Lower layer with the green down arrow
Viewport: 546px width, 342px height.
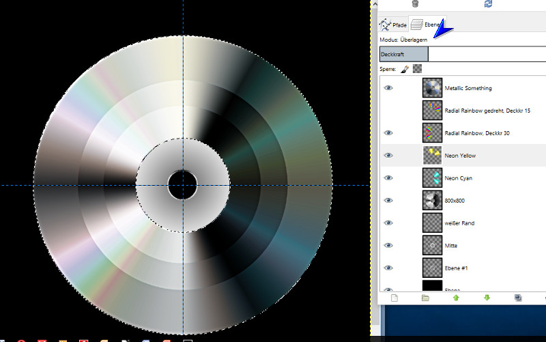(x=487, y=298)
